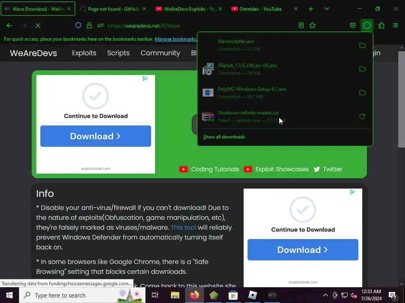405x303 pixels.
Task: Open the notification center icon
Action: [x=392, y=296]
